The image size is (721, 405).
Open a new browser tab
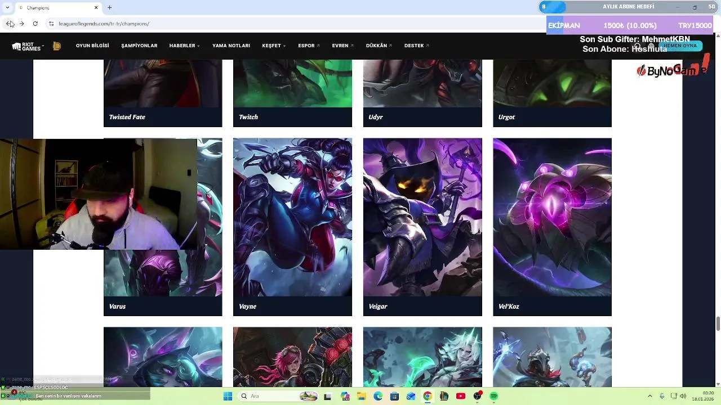(110, 8)
